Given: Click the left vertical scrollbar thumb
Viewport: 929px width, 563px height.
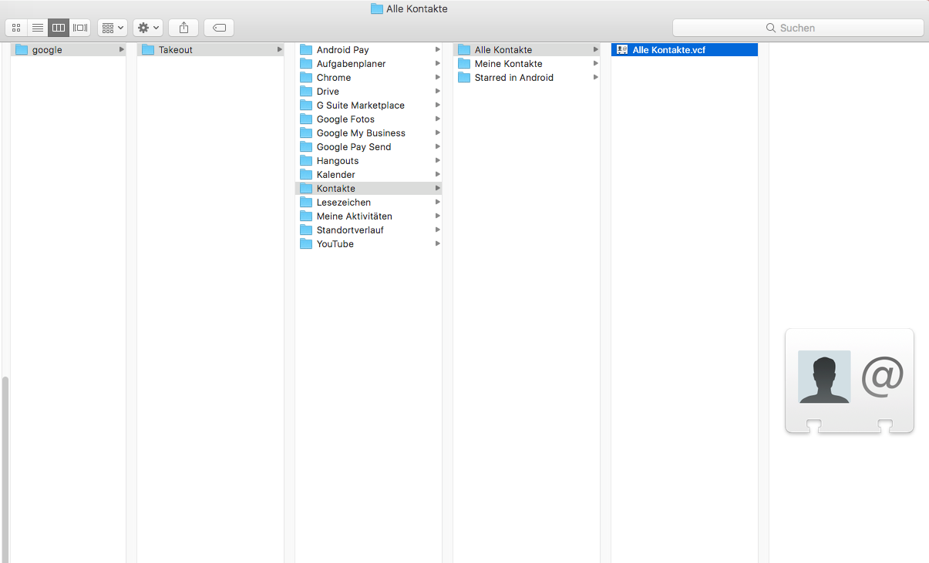Looking at the screenshot, I should 5,468.
